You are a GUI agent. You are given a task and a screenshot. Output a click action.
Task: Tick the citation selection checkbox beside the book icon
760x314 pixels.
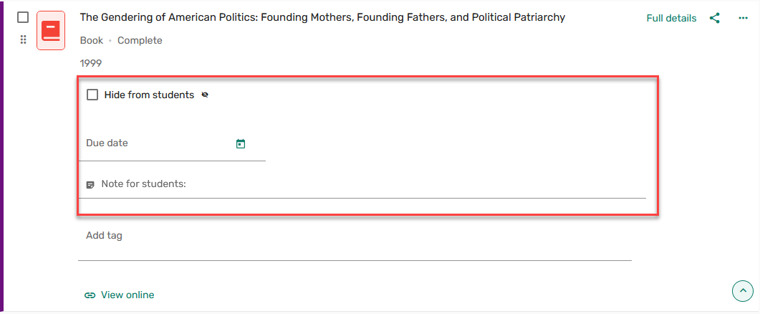click(23, 17)
